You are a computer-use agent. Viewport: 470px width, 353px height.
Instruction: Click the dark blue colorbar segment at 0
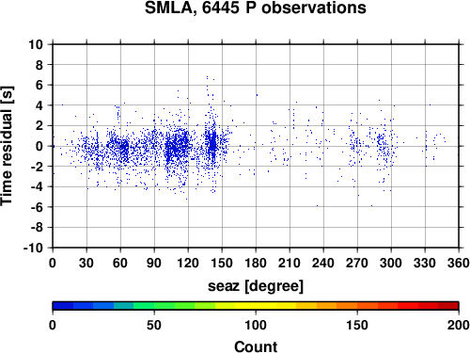pyautogui.click(x=63, y=306)
